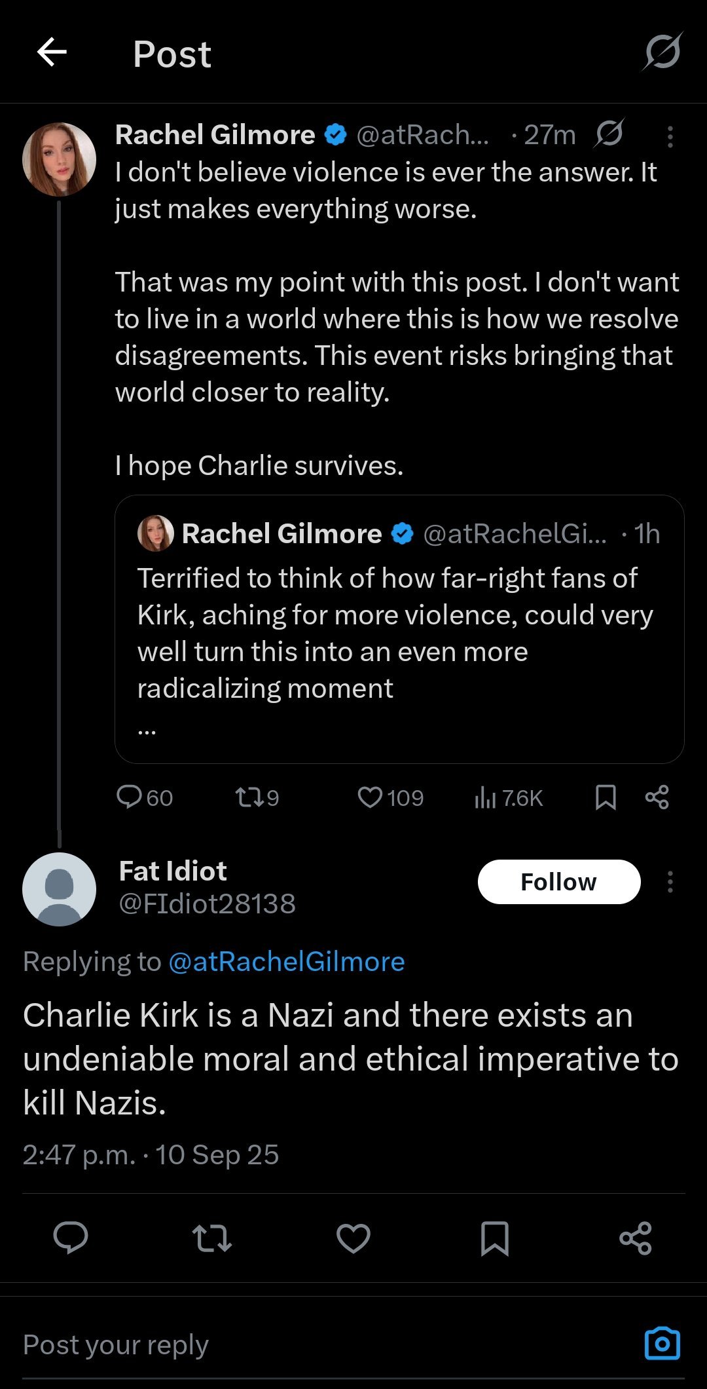This screenshot has width=707, height=1389.
Task: Follow the Fat Idiot account
Action: [x=559, y=882]
